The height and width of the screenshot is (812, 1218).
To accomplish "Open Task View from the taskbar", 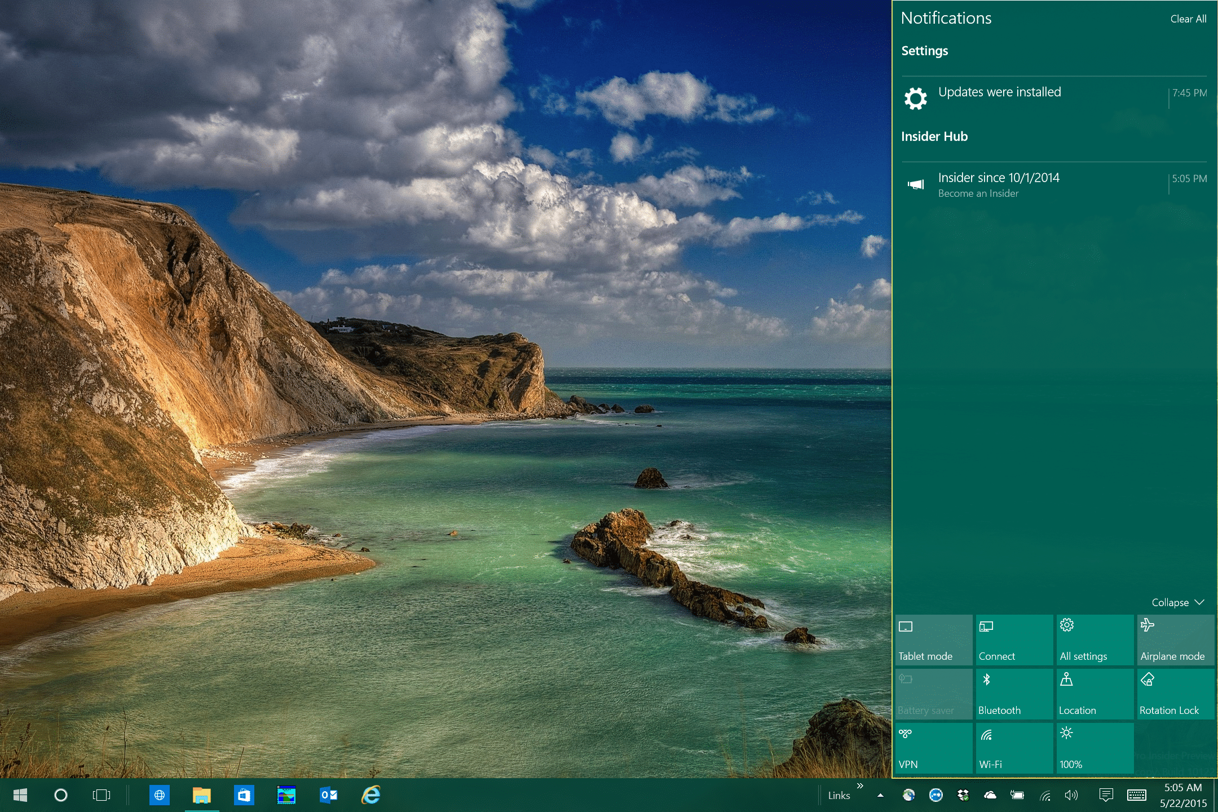I will (101, 795).
